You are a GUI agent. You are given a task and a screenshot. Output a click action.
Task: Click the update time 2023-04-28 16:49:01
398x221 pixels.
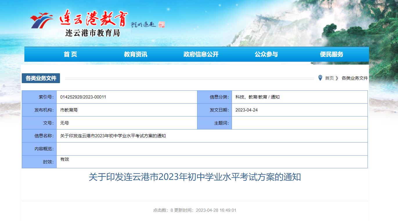(216, 210)
